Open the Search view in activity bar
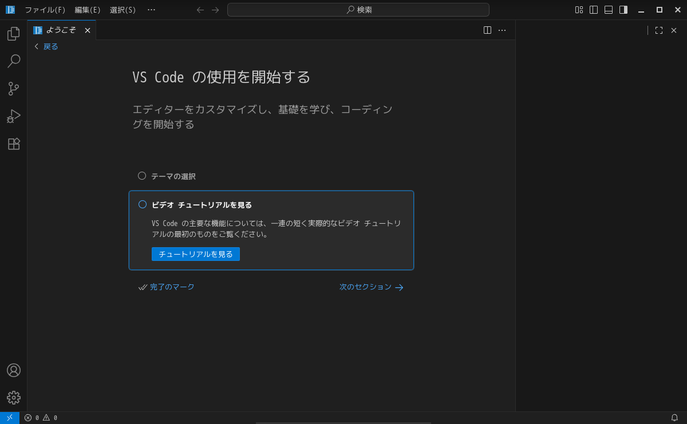The height and width of the screenshot is (424, 687). 14,61
